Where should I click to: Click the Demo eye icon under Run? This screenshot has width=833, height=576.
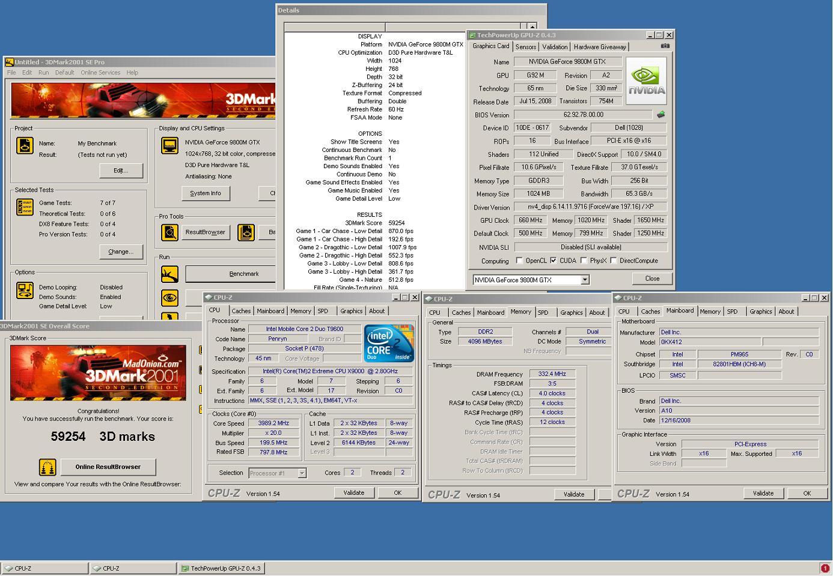[x=170, y=297]
